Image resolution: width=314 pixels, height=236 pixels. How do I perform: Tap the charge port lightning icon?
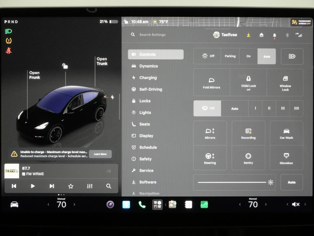pyautogui.click(x=113, y=97)
